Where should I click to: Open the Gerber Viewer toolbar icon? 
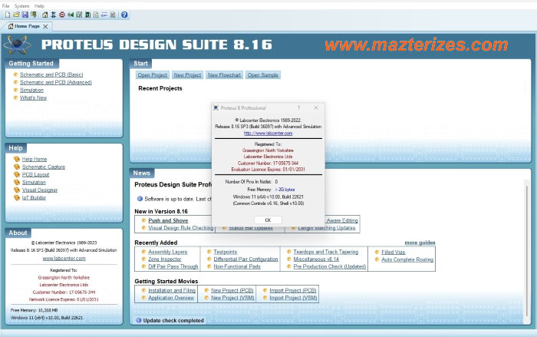tap(79, 15)
